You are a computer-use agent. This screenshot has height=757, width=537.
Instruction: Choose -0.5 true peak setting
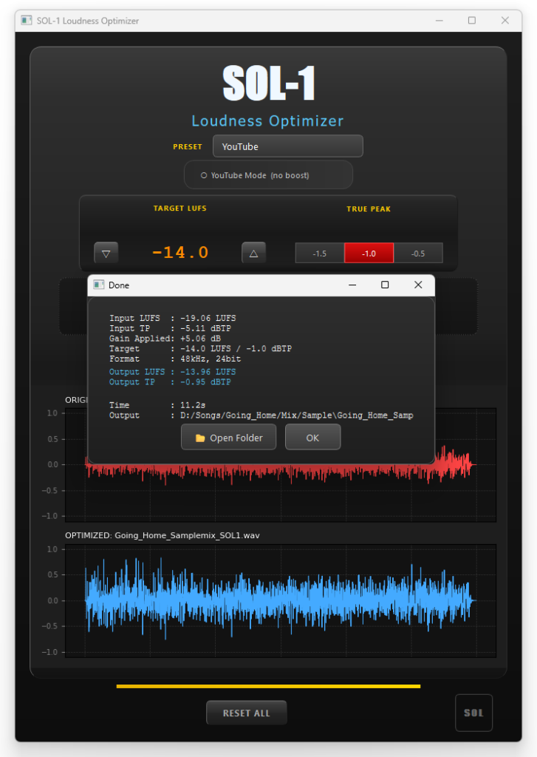(418, 253)
